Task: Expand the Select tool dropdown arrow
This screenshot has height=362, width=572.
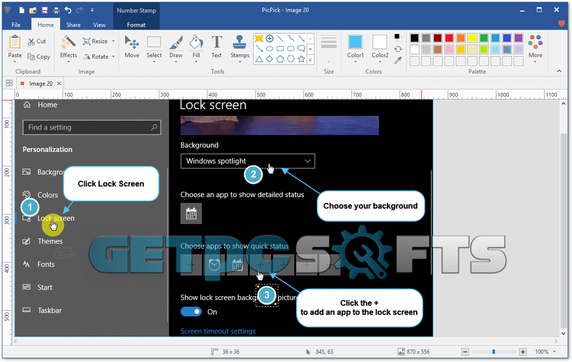Action: click(x=154, y=62)
